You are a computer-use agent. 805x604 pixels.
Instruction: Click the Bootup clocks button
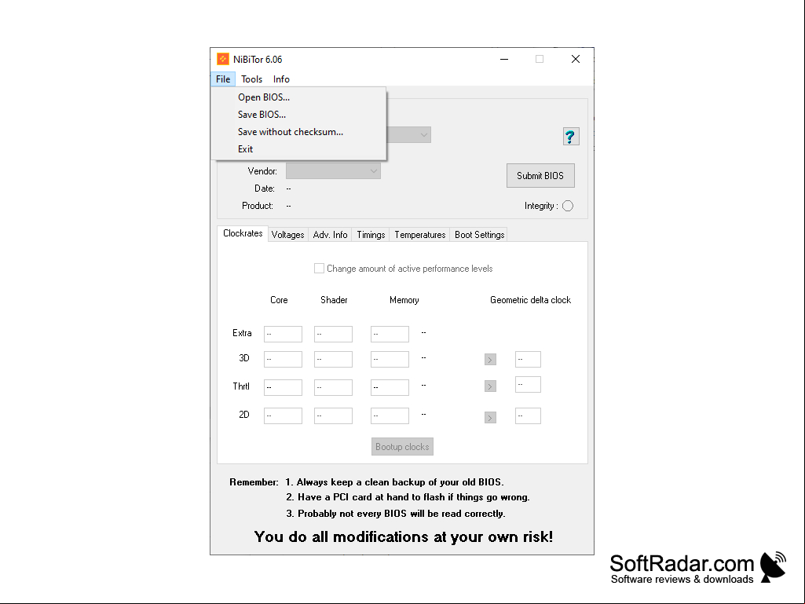pos(402,447)
